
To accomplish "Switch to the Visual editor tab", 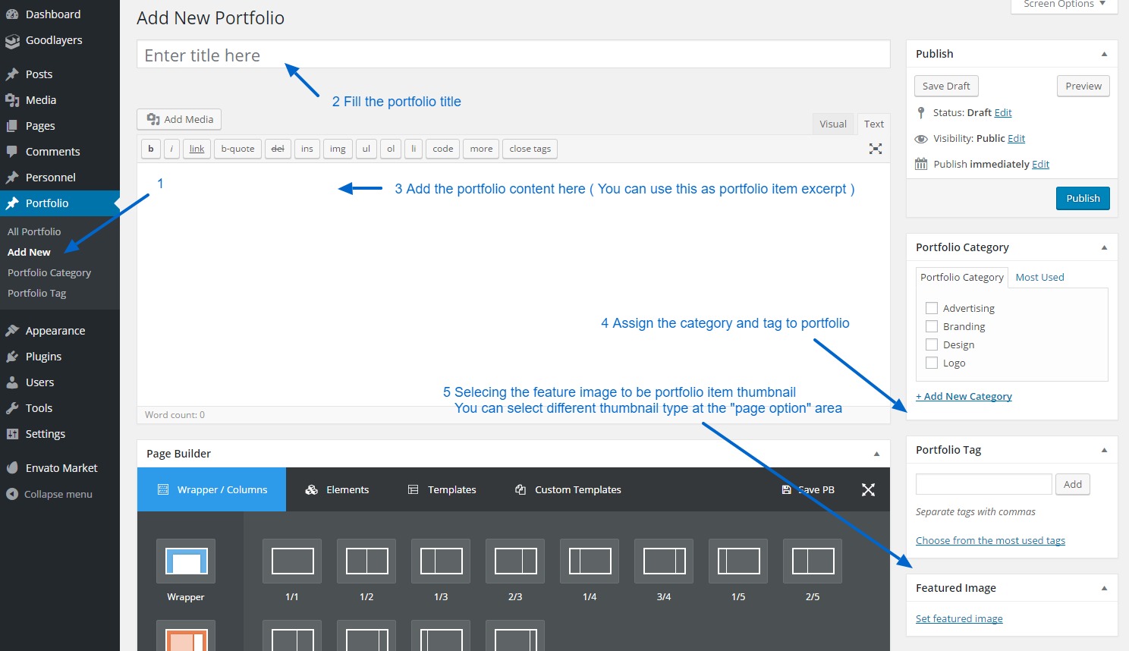I will click(832, 124).
